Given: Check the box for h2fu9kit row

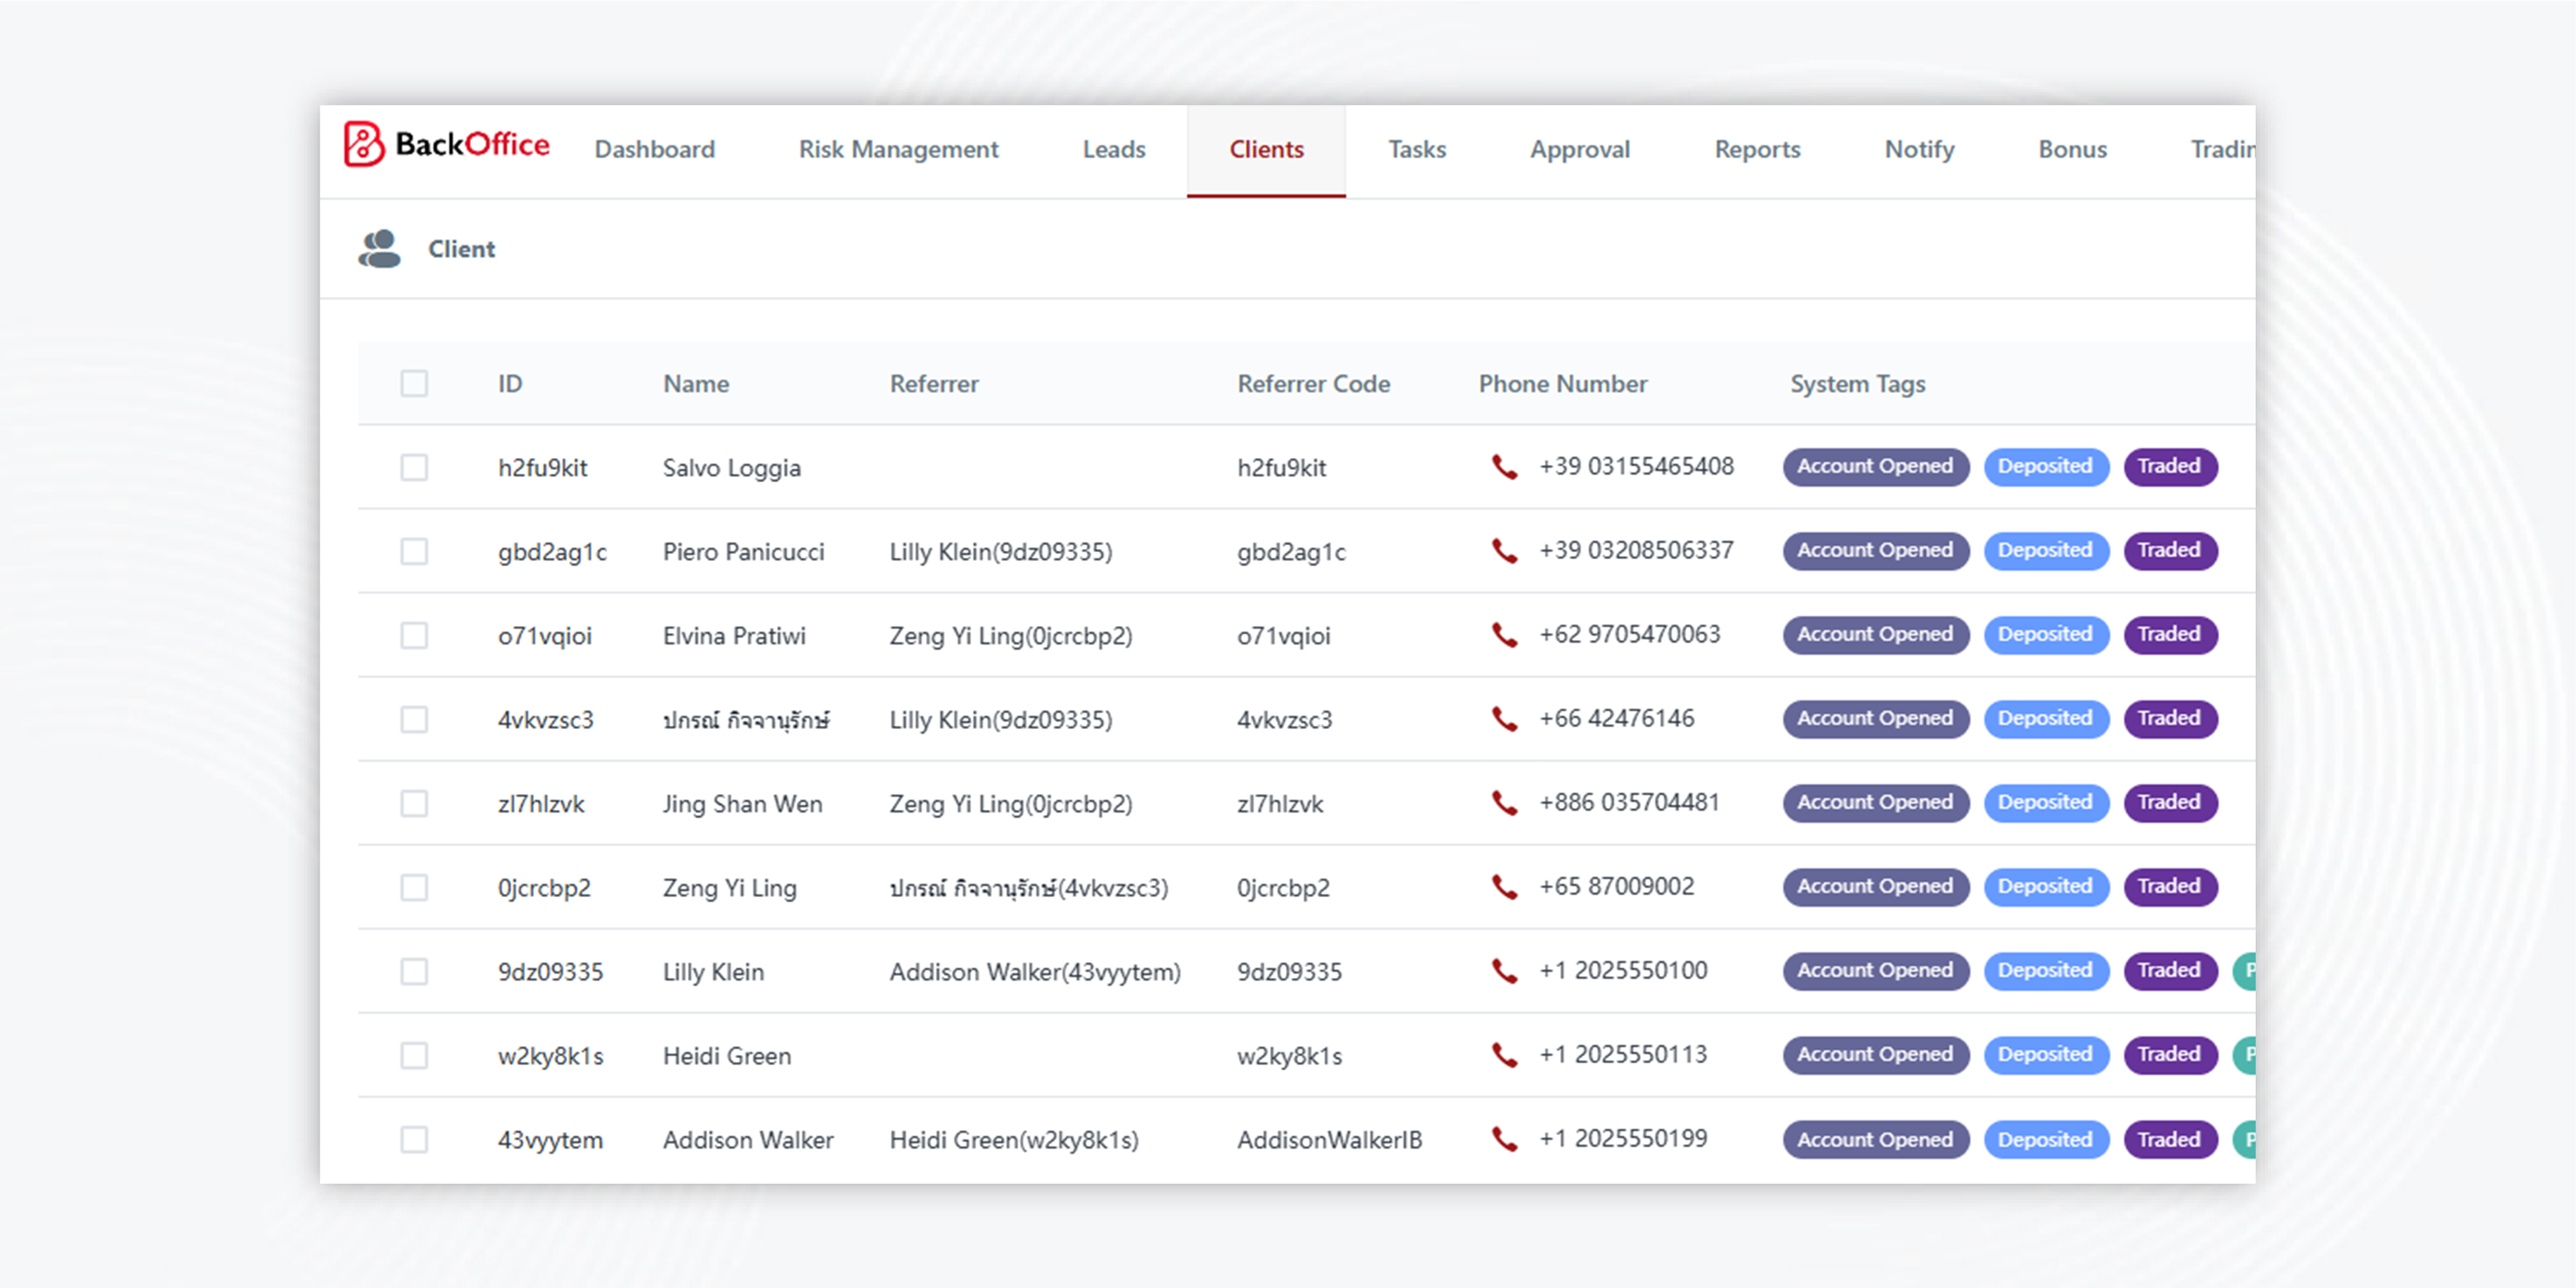Looking at the screenshot, I should [x=414, y=468].
